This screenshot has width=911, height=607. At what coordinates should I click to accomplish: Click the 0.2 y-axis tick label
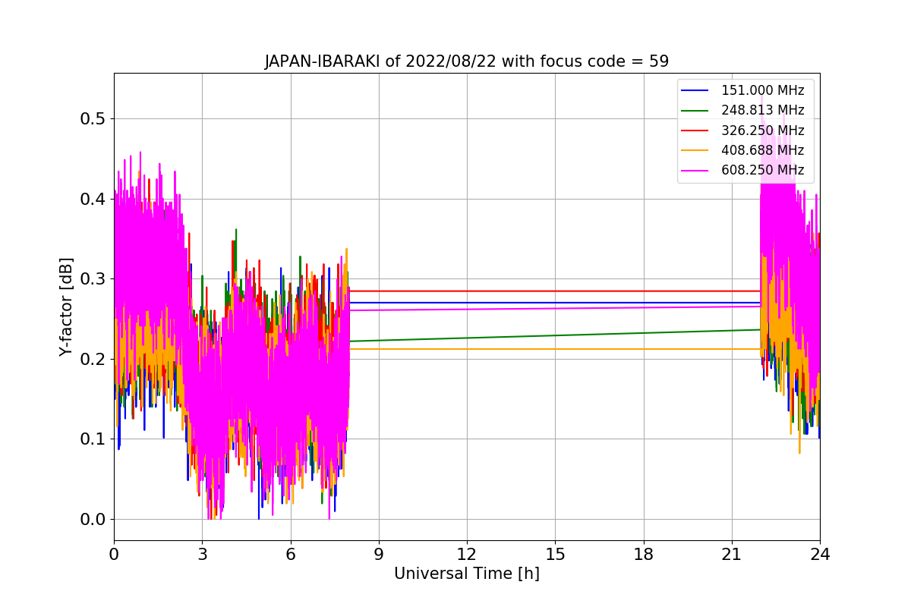pos(93,359)
